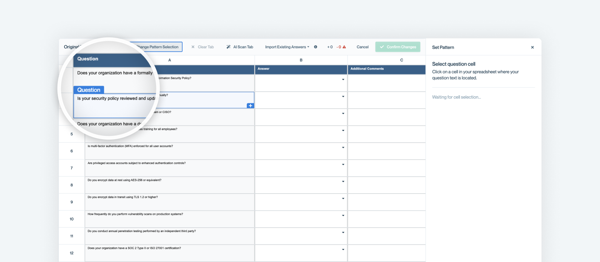
Task: Select the privileged access accounts question cell
Action: [169, 168]
